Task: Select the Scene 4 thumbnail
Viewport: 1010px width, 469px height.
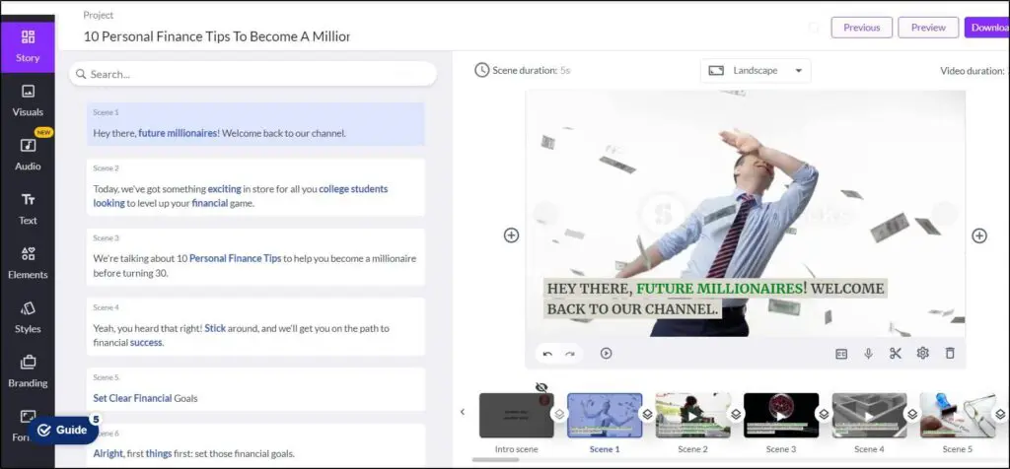Action: click(x=870, y=416)
